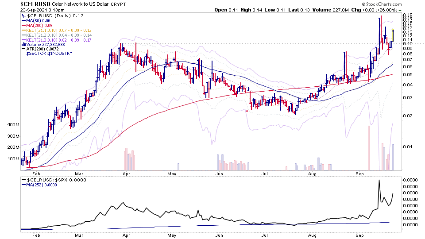
Task: Click the latest yellow-highlighted price candle
Action: [x=393, y=36]
